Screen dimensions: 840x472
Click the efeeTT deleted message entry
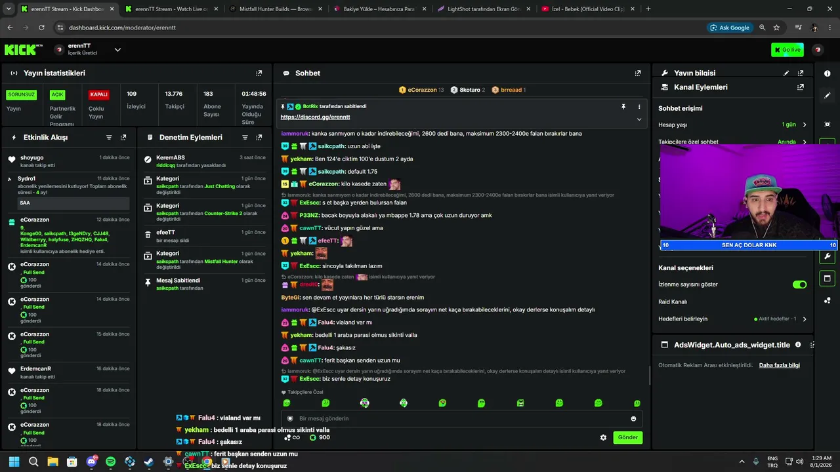tap(205, 236)
